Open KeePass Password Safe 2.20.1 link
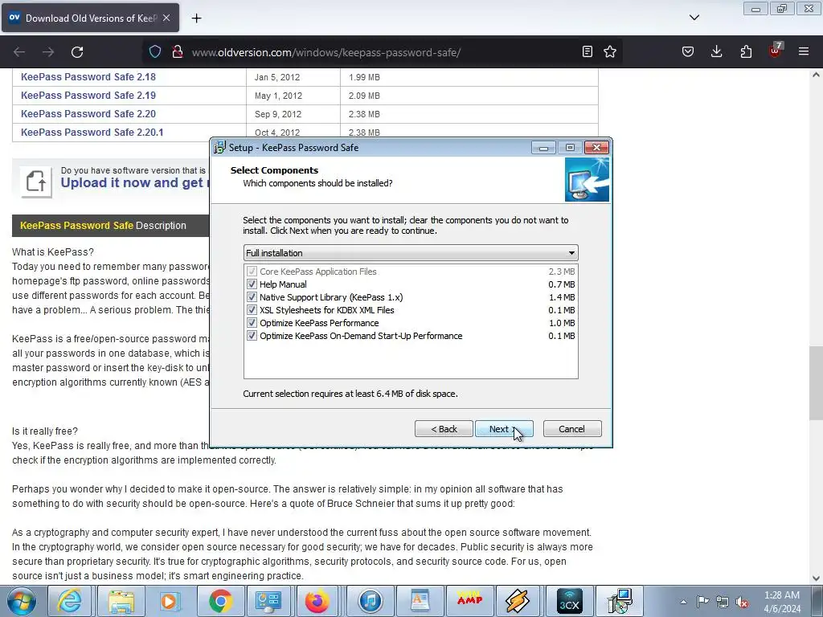This screenshot has width=823, height=617. click(x=92, y=133)
